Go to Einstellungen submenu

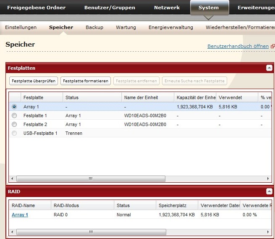pyautogui.click(x=21, y=27)
